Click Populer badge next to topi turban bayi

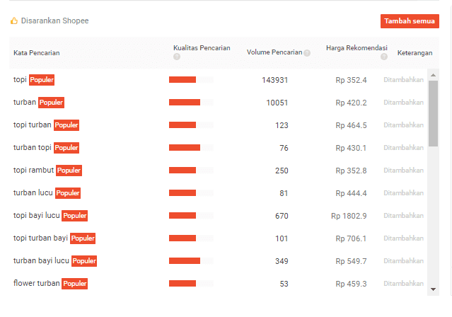pos(83,238)
